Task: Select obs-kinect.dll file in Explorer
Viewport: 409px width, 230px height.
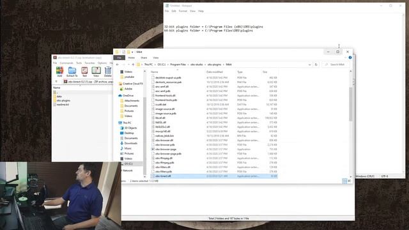Action: pos(214,176)
